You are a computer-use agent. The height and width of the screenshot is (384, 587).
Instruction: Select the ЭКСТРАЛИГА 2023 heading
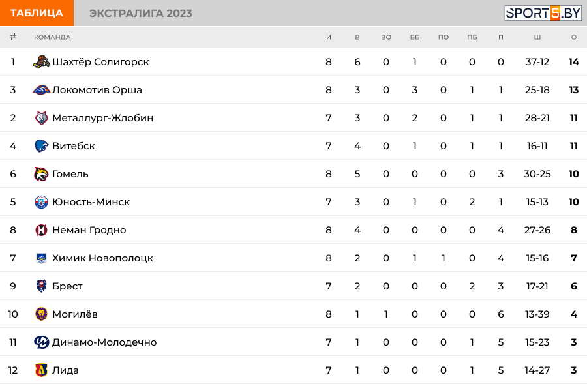(x=141, y=13)
